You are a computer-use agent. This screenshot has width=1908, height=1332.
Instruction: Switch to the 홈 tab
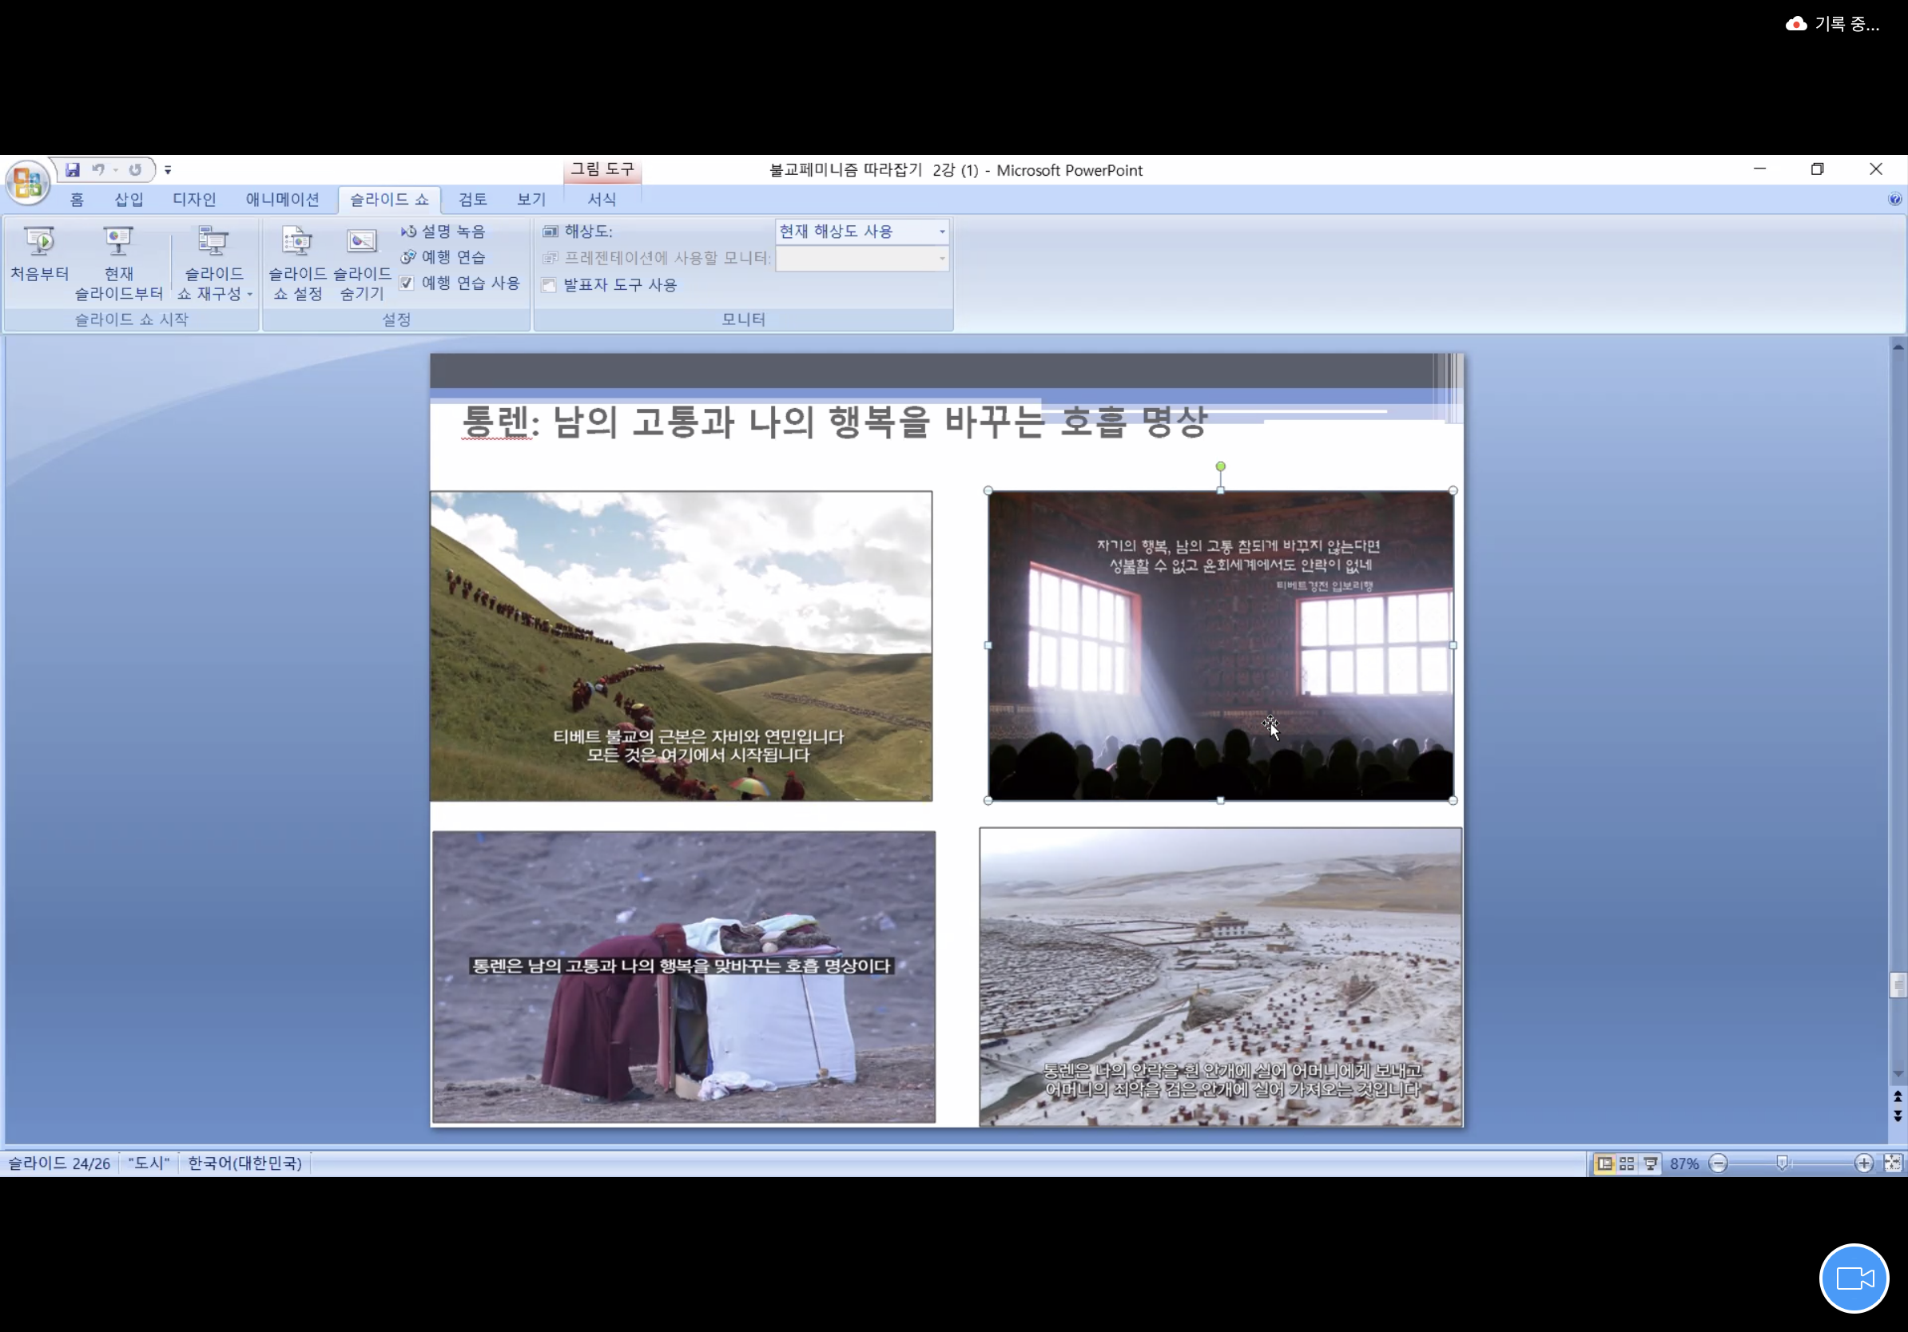[x=77, y=200]
